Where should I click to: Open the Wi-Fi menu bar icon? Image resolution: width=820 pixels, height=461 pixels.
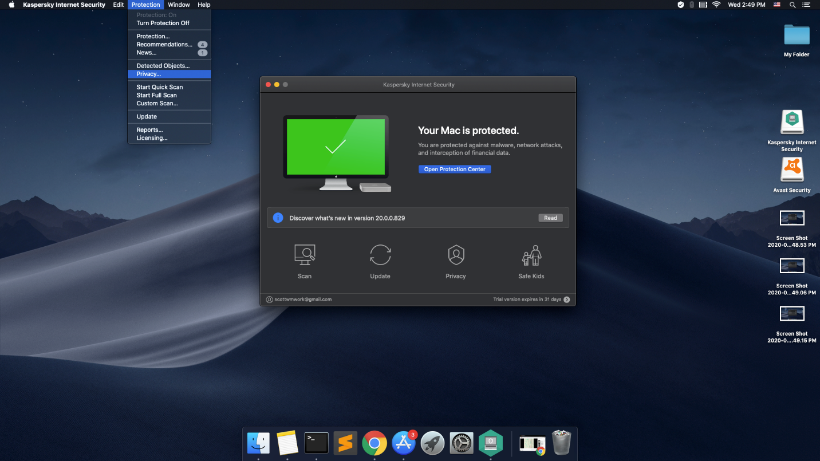(x=716, y=5)
